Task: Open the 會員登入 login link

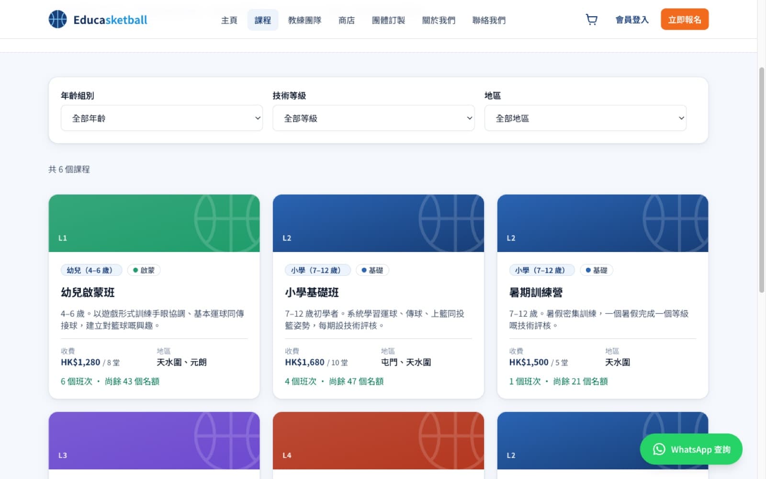Action: pos(631,20)
